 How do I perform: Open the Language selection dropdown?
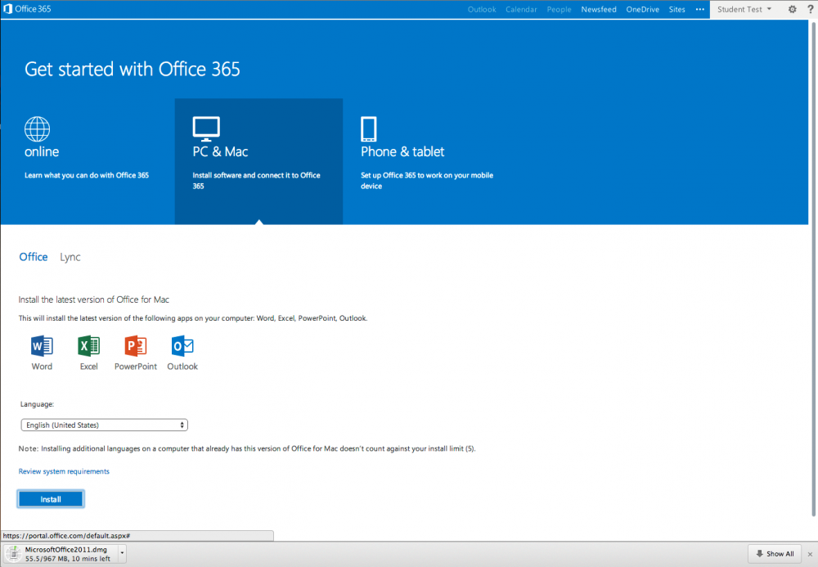click(x=104, y=425)
